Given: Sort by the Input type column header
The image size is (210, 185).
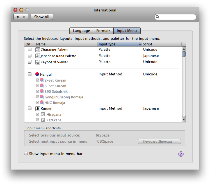Looking at the screenshot, I should (x=120, y=44).
